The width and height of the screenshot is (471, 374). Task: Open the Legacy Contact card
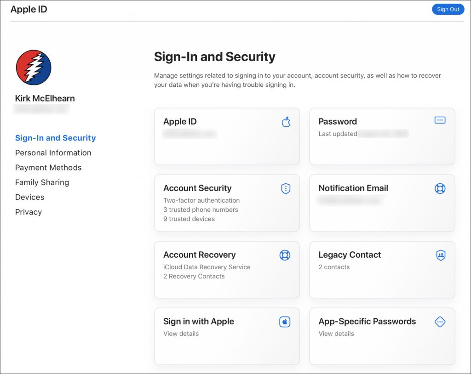382,270
